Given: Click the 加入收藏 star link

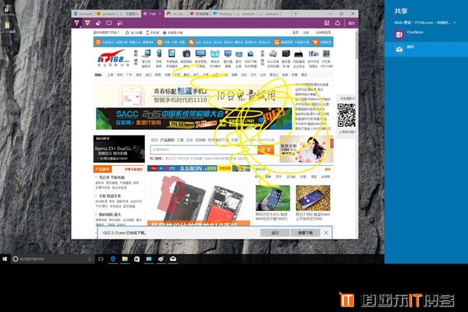Looking at the screenshot, I should point(133,32).
